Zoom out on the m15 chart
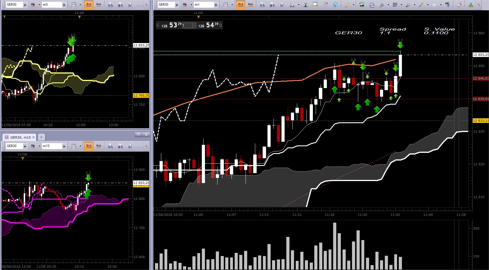Screen dimensions: 489x270 point(120,146)
